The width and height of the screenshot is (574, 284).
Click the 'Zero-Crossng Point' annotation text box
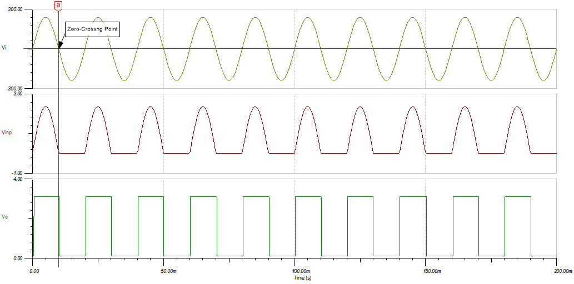(x=92, y=28)
